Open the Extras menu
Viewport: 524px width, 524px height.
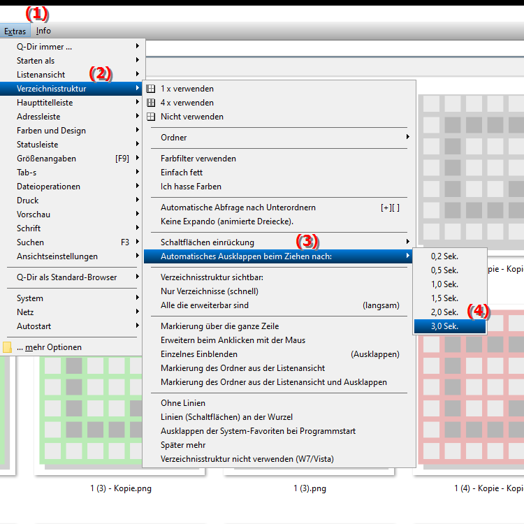15,31
